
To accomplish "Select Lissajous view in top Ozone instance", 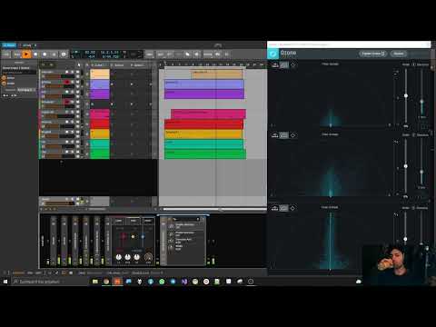I will tap(292, 64).
